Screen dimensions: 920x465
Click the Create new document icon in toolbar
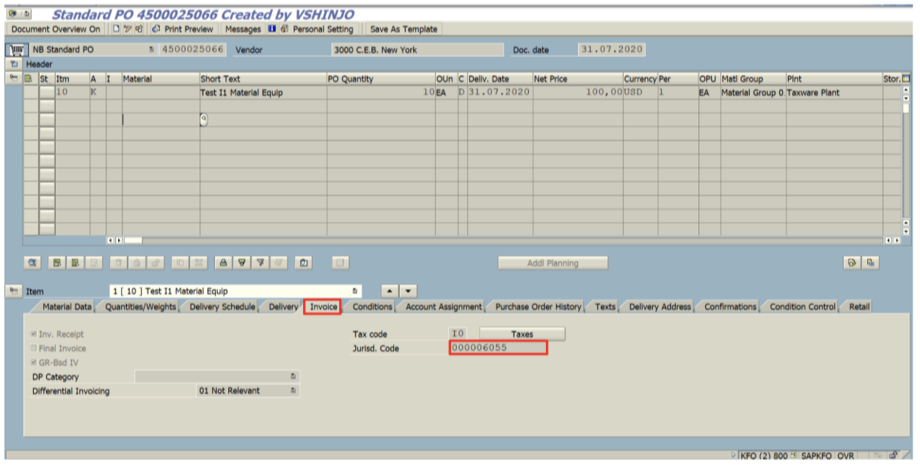click(116, 29)
